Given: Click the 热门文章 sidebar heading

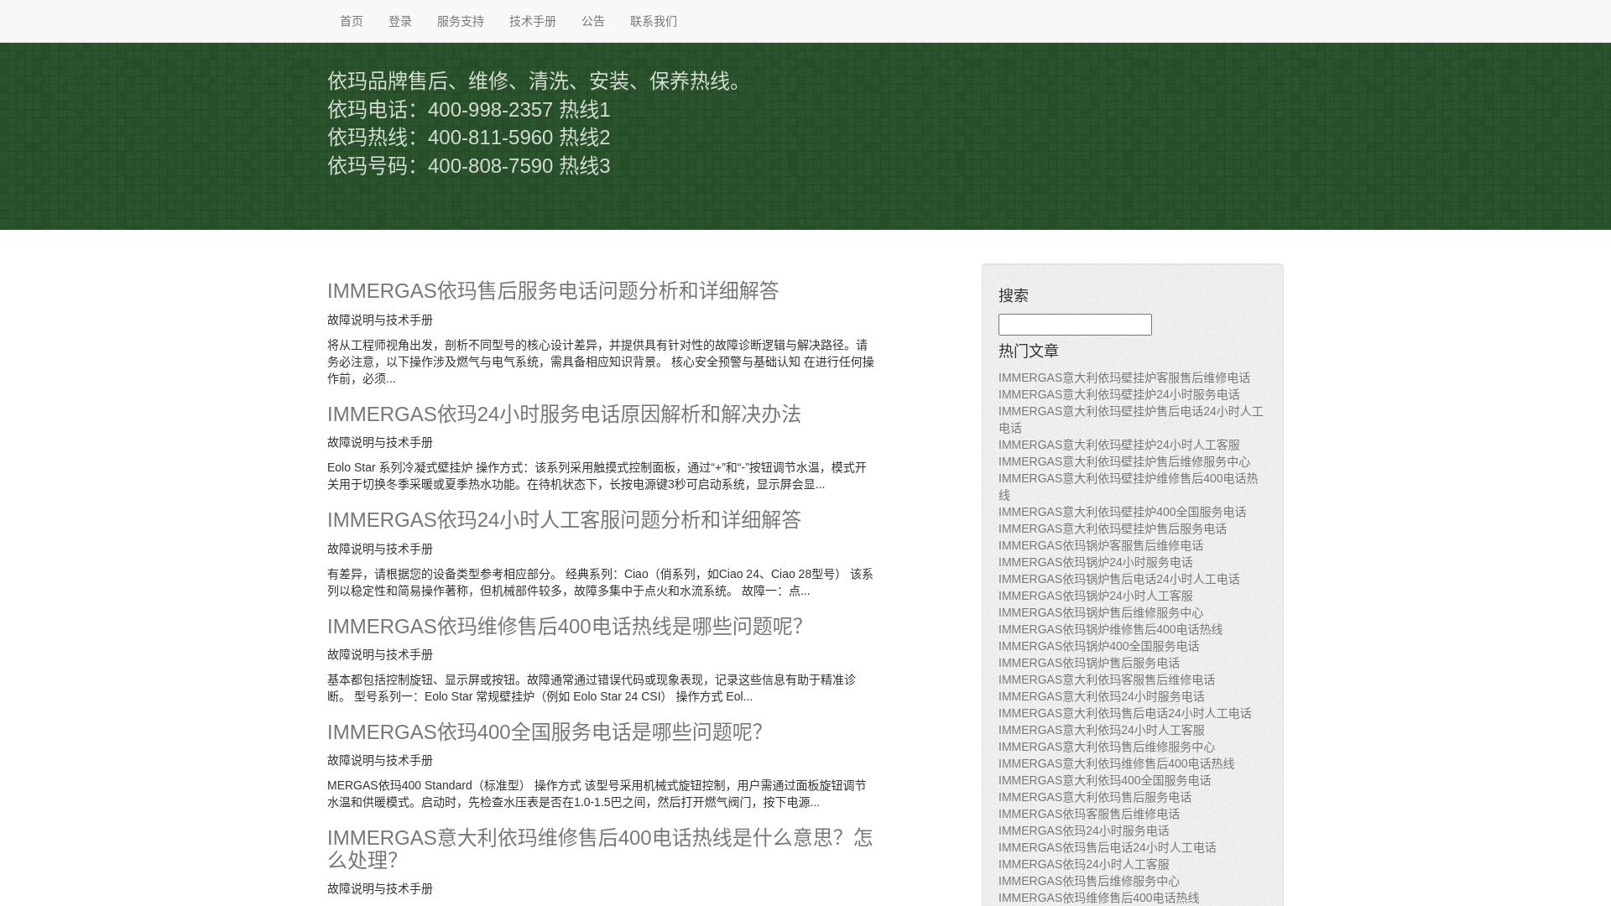Looking at the screenshot, I should 1029,351.
